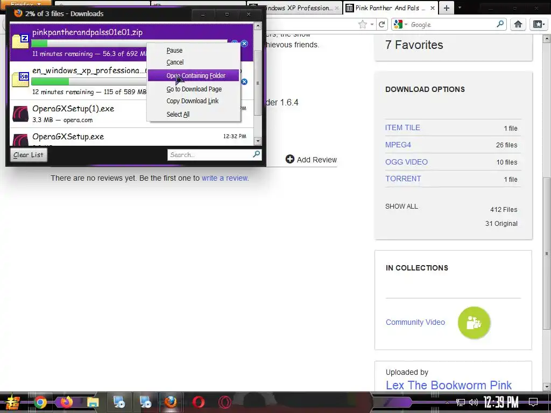Click the OperaGXSetup(1).exe installer icon

tap(20, 114)
